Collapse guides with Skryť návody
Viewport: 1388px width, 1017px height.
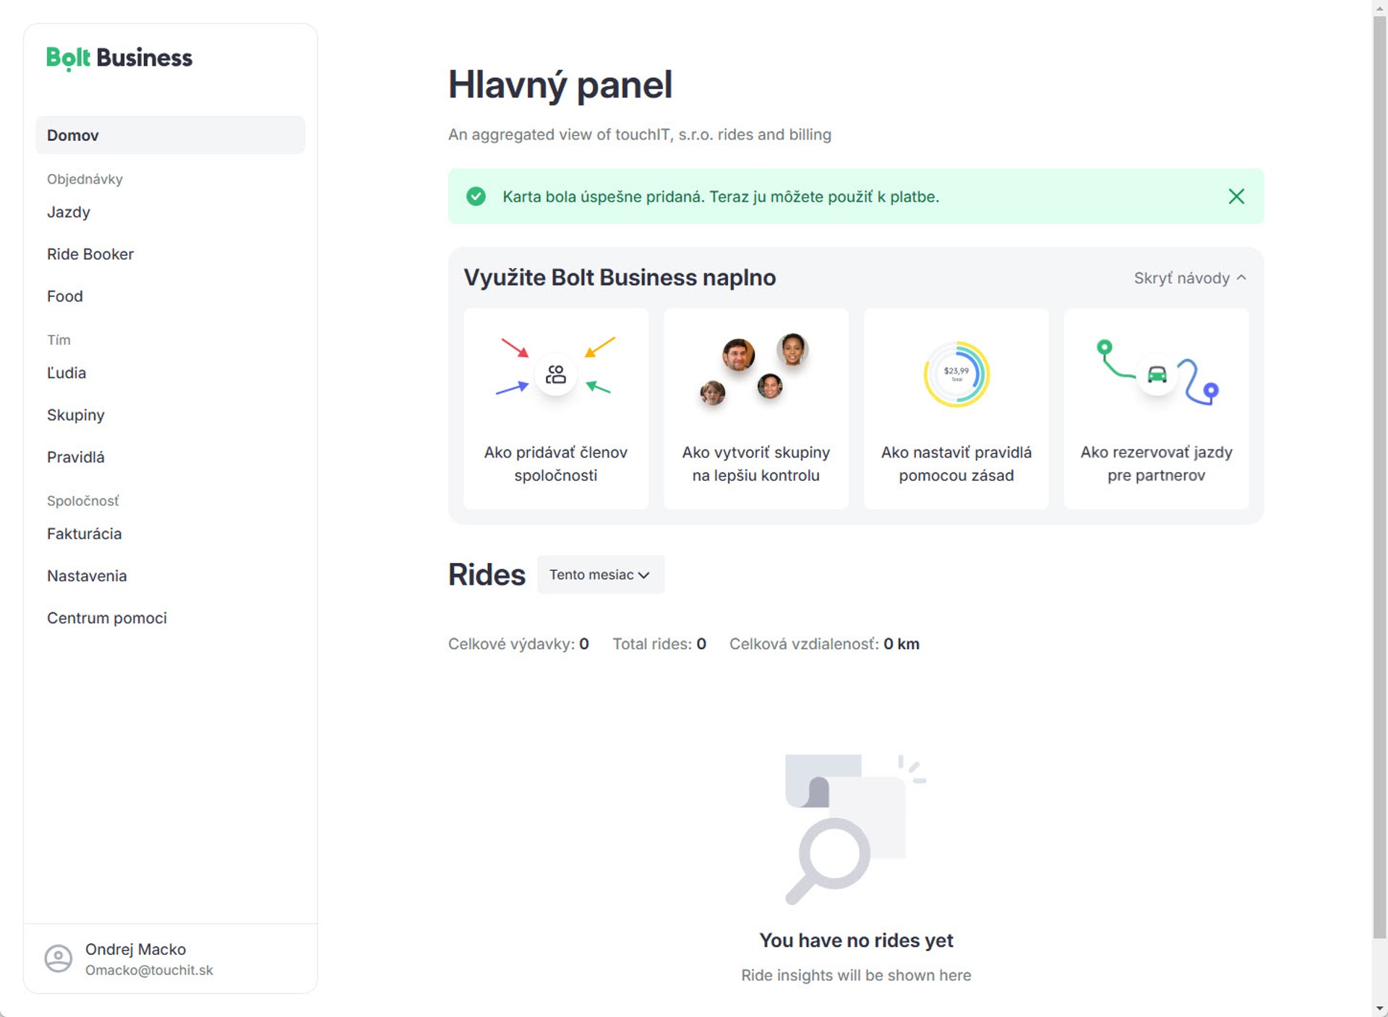pos(1189,278)
